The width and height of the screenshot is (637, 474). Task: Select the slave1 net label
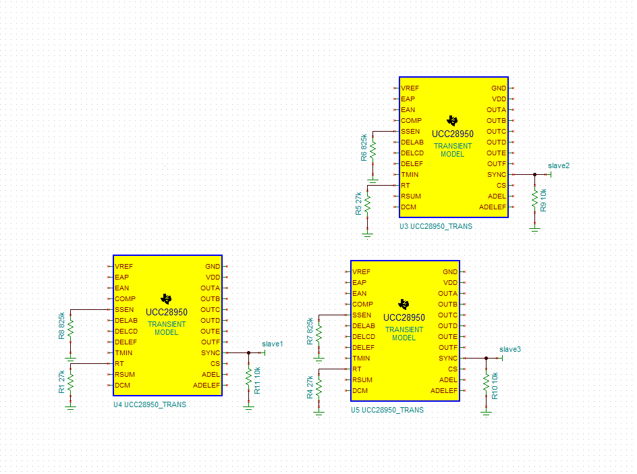point(272,344)
